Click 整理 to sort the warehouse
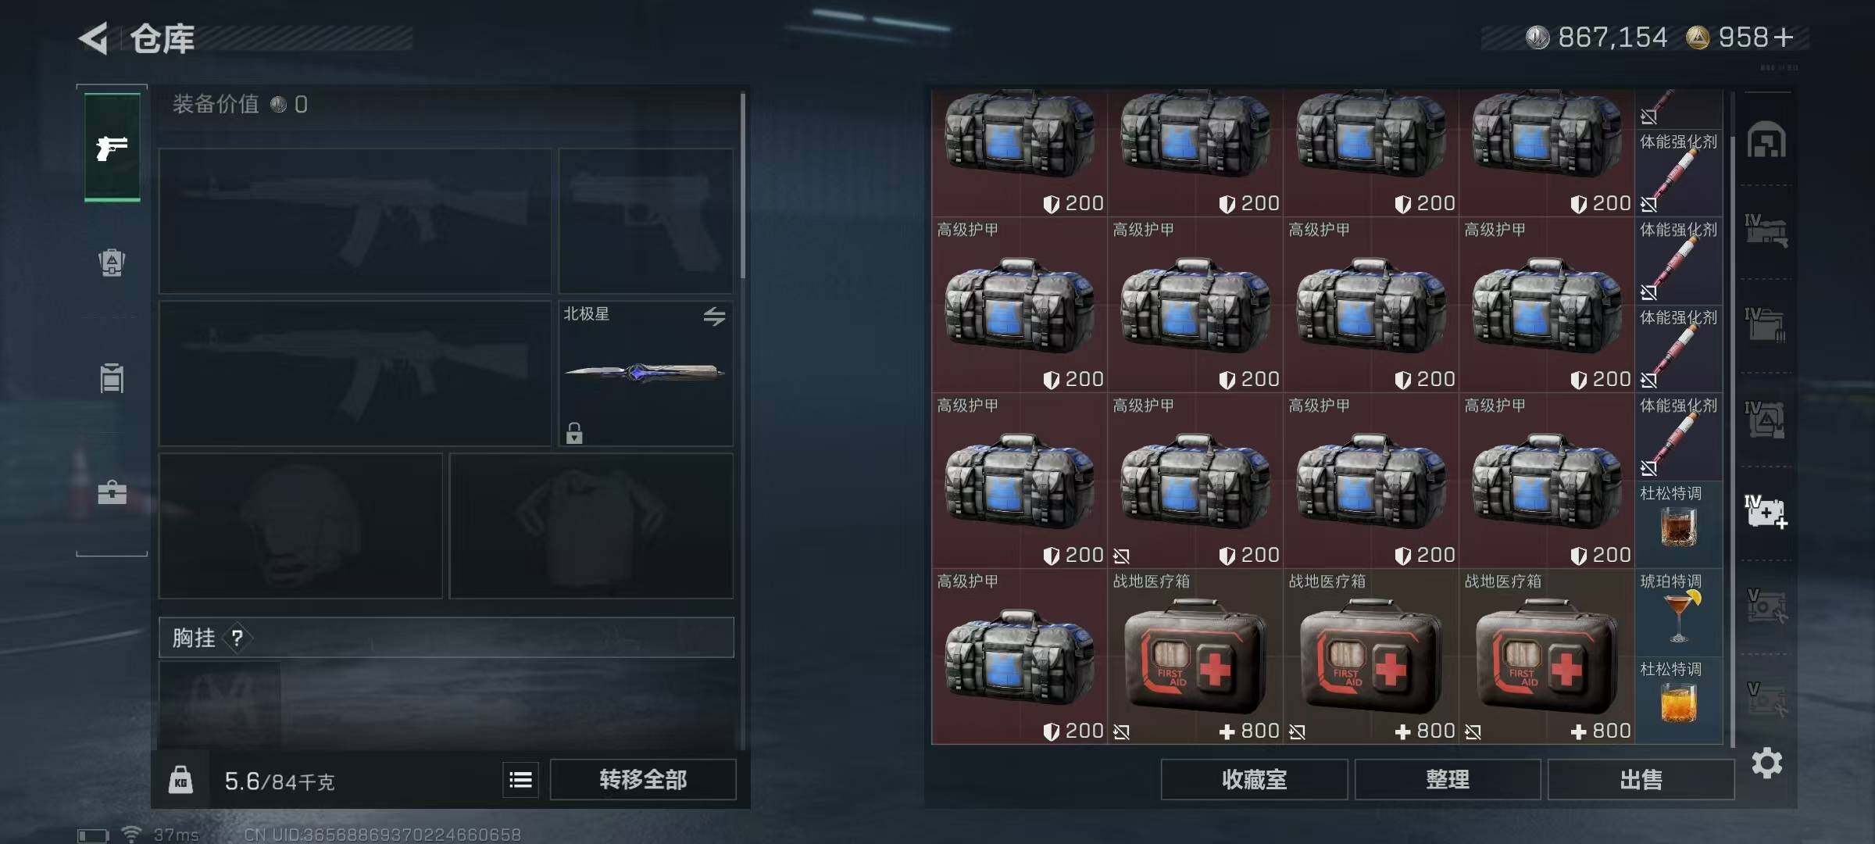The height and width of the screenshot is (844, 1875). coord(1447,779)
